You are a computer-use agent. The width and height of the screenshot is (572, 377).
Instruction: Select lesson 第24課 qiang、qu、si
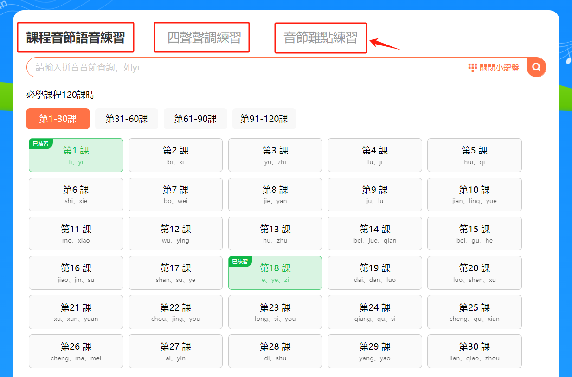point(374,312)
